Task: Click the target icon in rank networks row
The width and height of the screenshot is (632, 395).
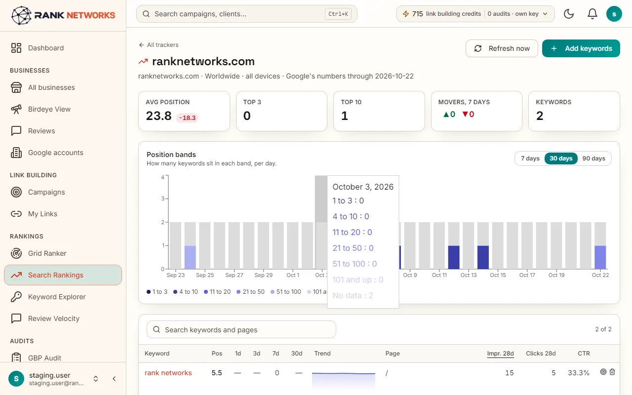Action: pyautogui.click(x=603, y=372)
